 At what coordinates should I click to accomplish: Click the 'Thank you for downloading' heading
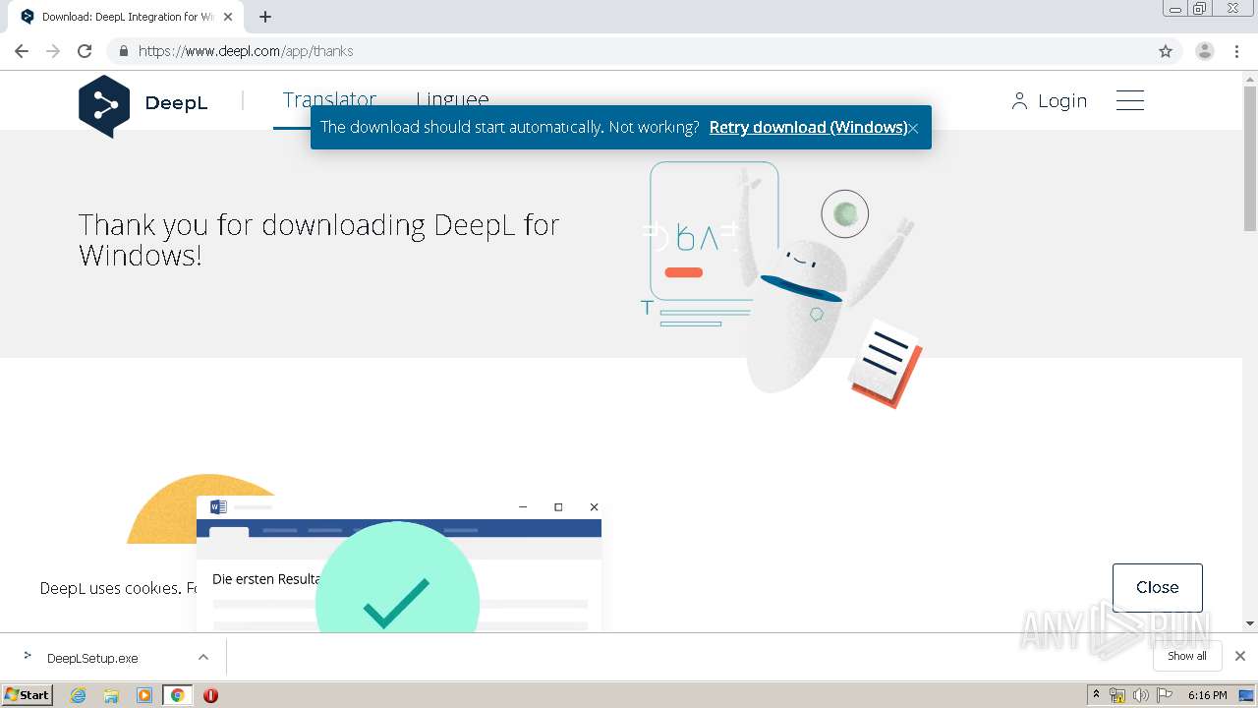pos(319,240)
